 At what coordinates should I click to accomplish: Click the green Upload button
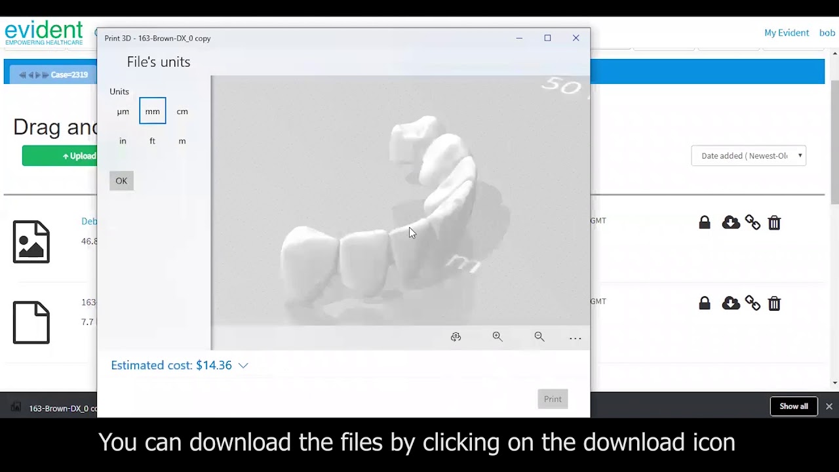point(60,155)
